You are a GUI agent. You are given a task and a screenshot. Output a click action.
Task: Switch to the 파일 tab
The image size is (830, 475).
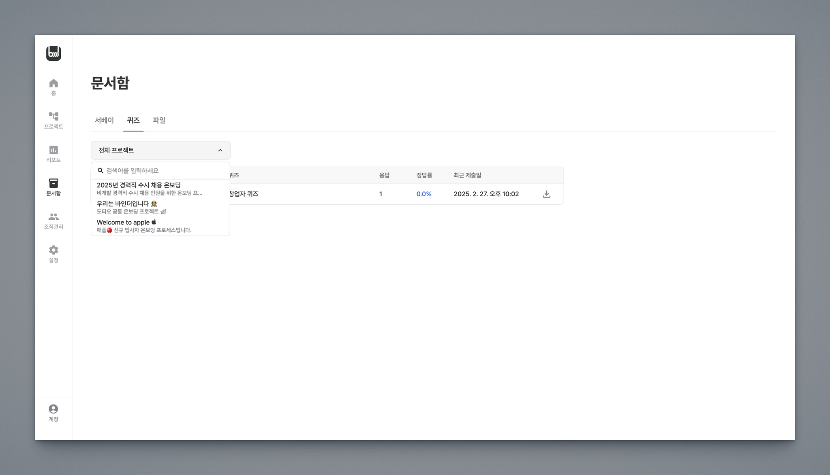point(159,120)
